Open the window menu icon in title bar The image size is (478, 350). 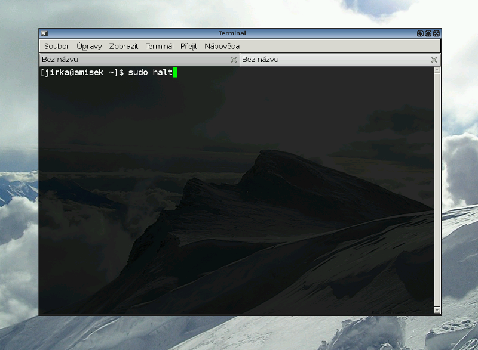pyautogui.click(x=44, y=33)
